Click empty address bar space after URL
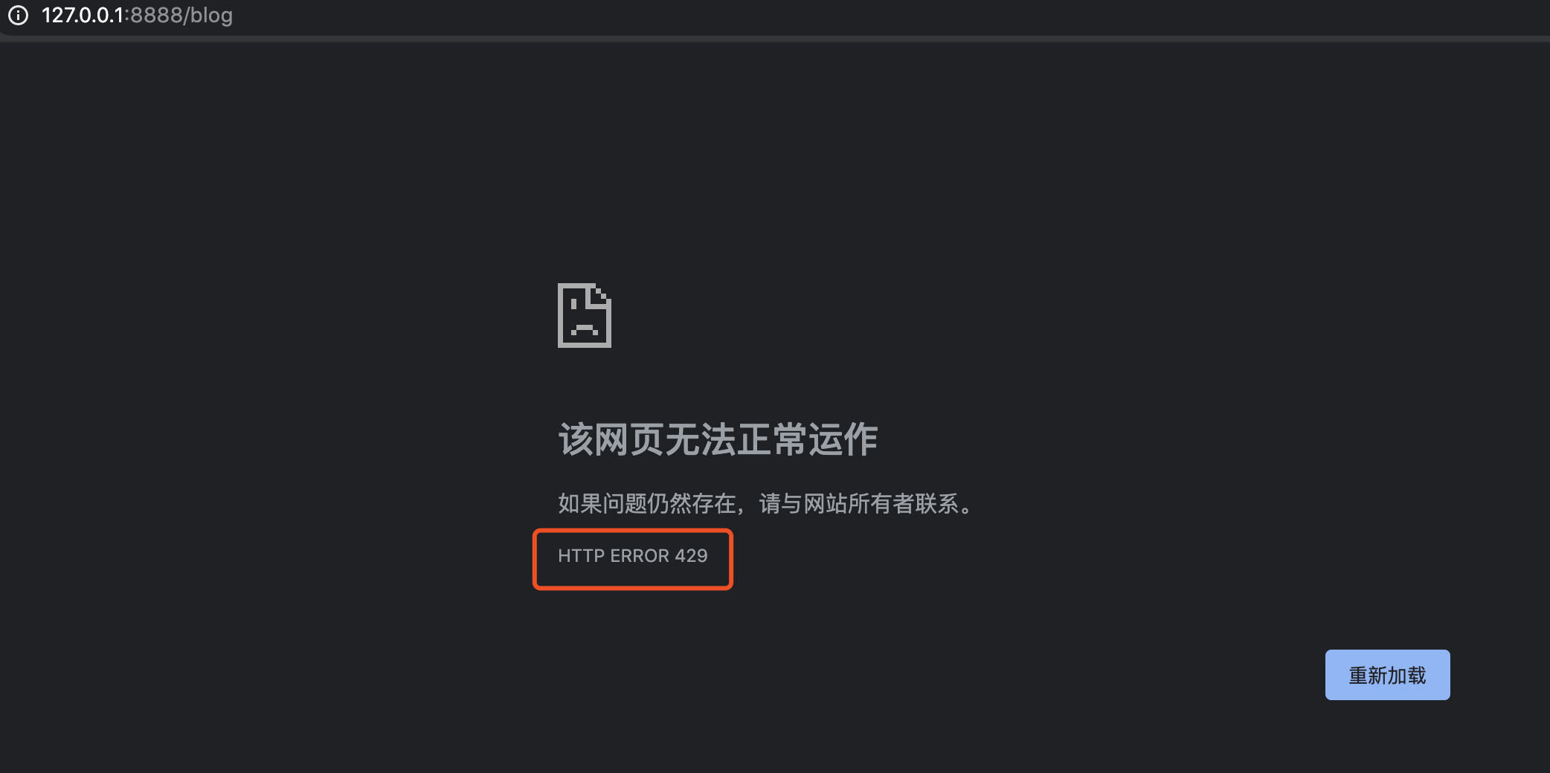 coord(893,15)
